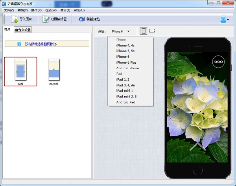Choose iPhone 6 Plus from device list
Image resolution: width=236 pixels, height=186 pixels.
[x=126, y=63]
